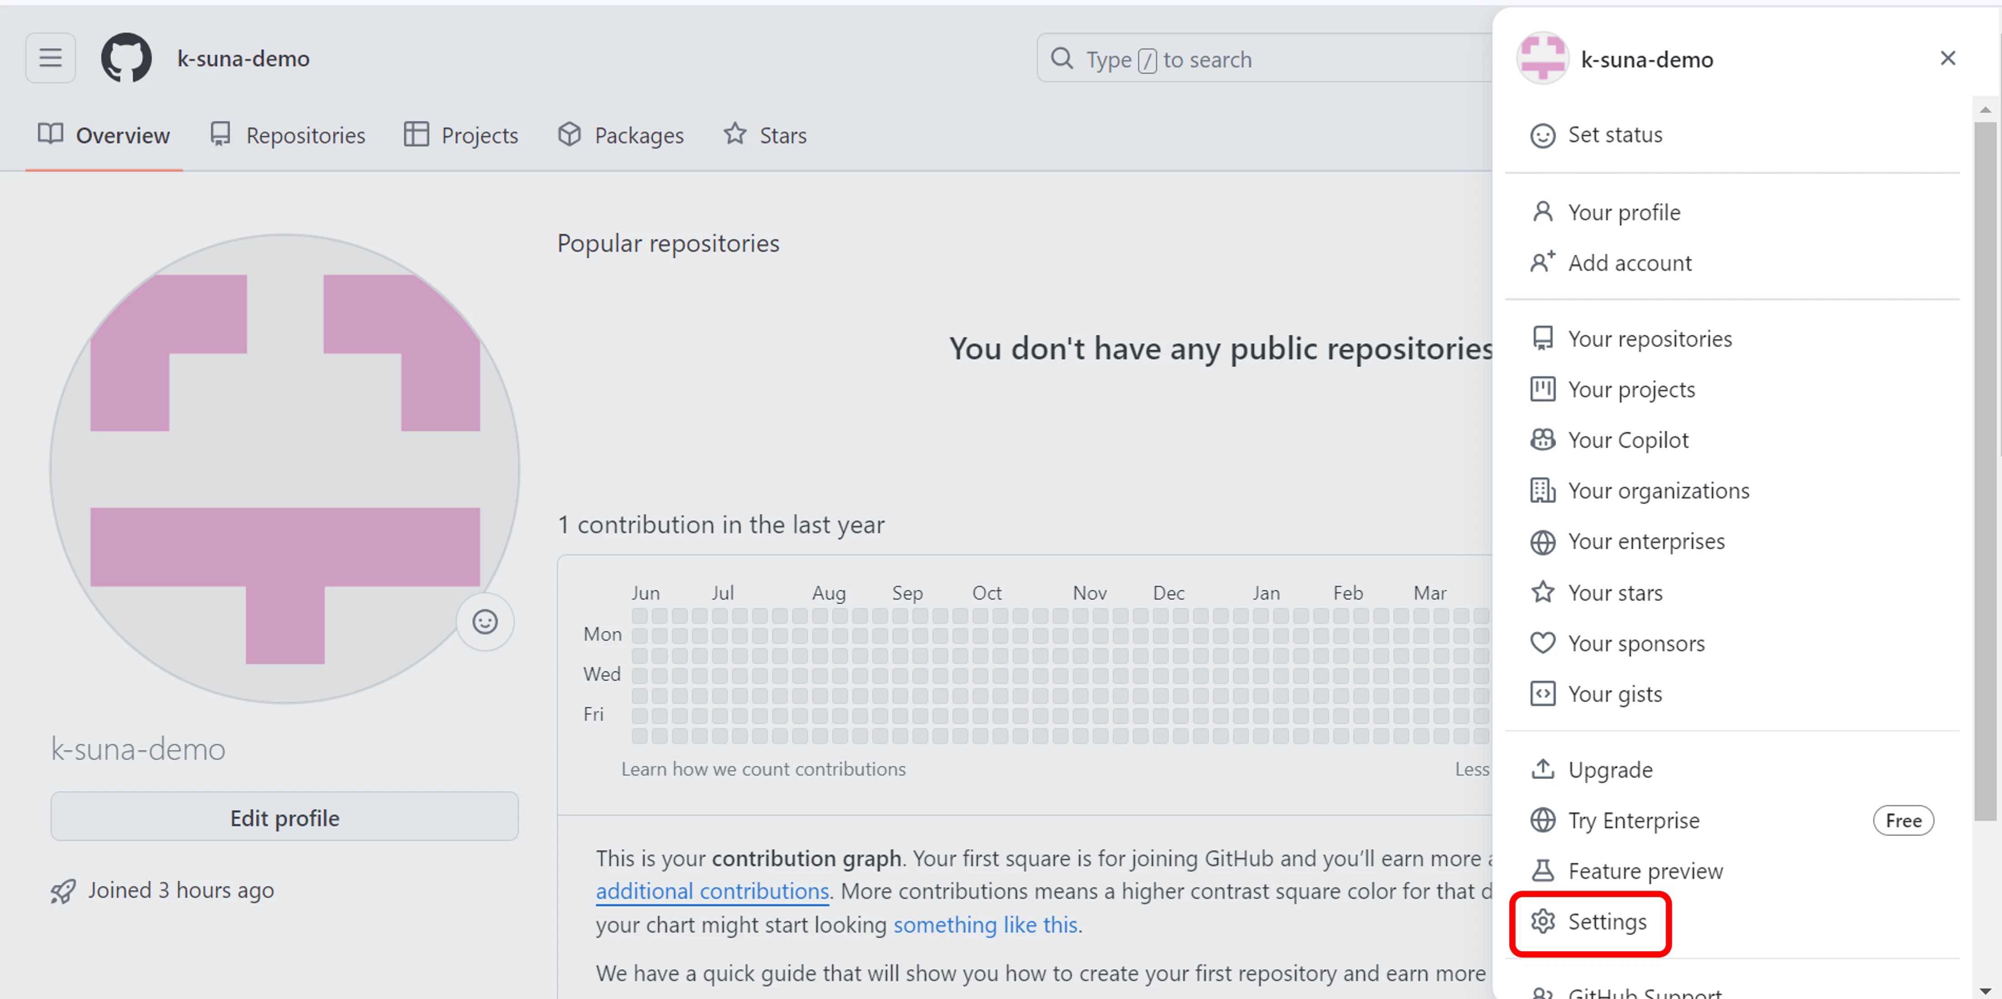Click the Free badge

coord(1903,820)
